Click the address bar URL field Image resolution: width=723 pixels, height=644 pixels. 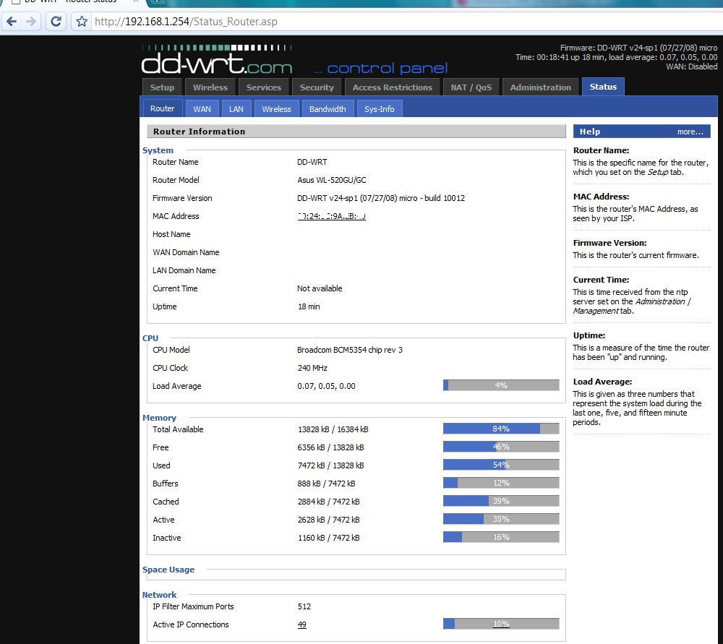[x=406, y=22]
